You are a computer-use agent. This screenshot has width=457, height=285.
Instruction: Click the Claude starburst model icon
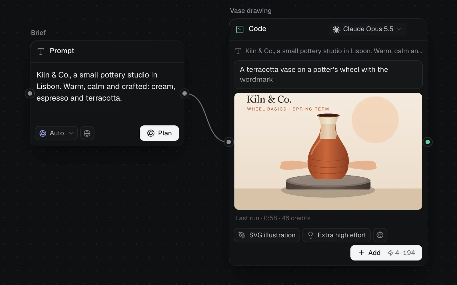coord(336,29)
